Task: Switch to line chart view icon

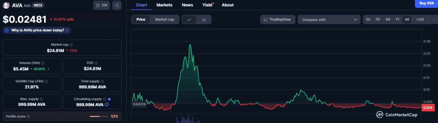Action: point(189,19)
